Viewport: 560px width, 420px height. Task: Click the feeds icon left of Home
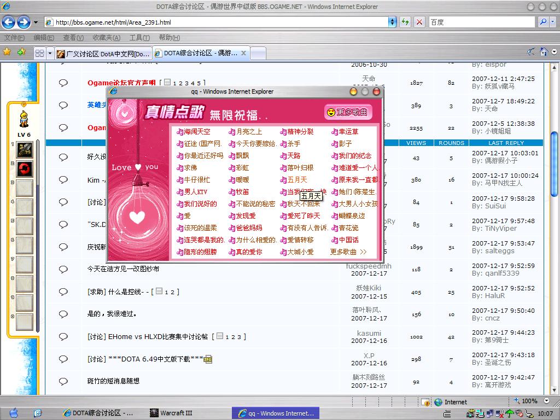(530, 52)
